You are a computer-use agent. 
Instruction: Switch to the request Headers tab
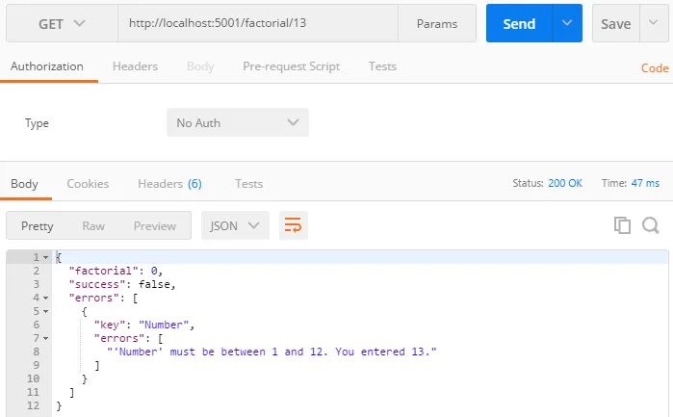135,66
